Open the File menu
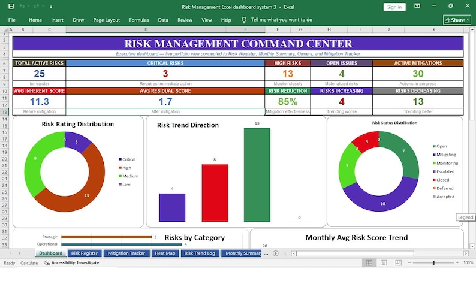The image size is (476, 284). pyautogui.click(x=12, y=20)
